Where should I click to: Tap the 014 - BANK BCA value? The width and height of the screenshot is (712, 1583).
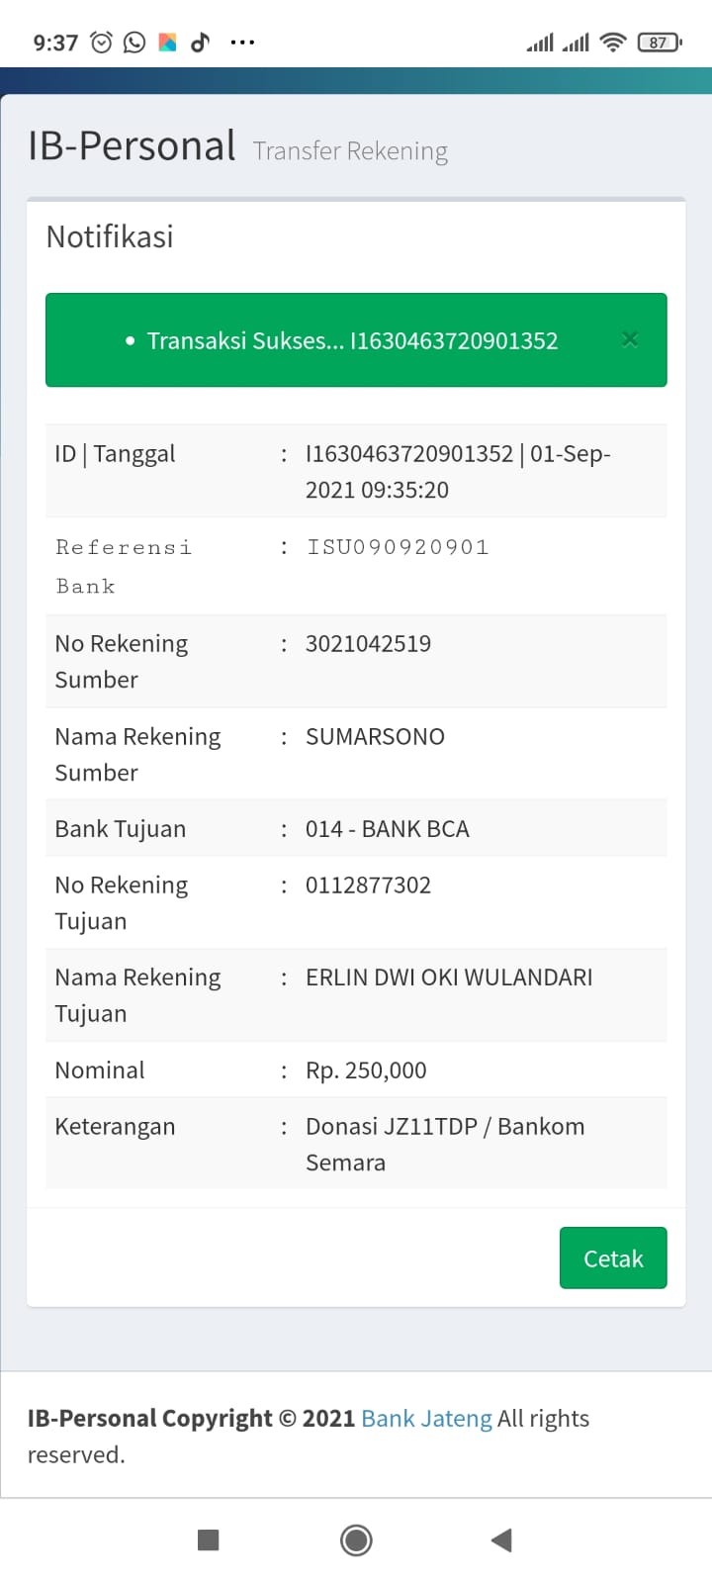click(387, 829)
